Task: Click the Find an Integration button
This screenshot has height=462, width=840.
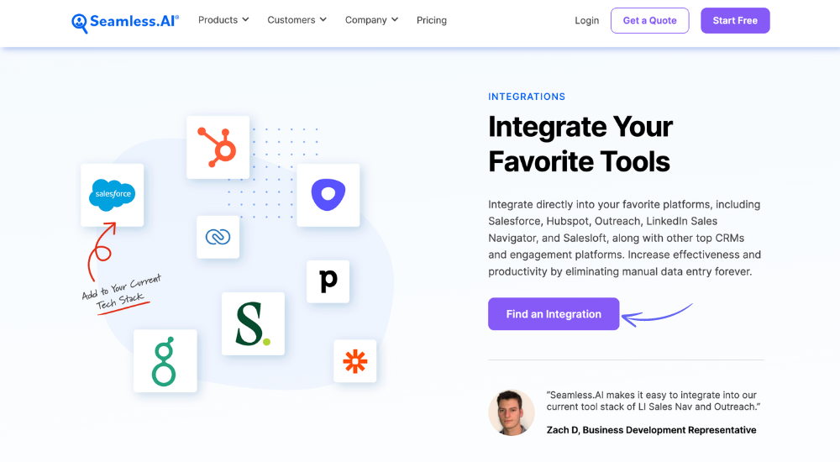Action: (554, 314)
